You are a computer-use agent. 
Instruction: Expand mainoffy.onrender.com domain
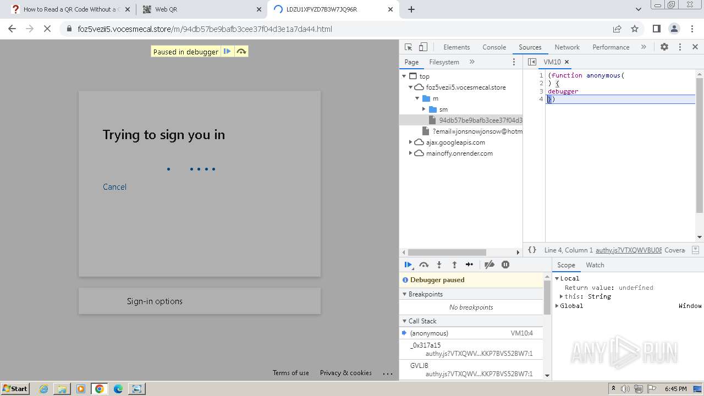(410, 153)
